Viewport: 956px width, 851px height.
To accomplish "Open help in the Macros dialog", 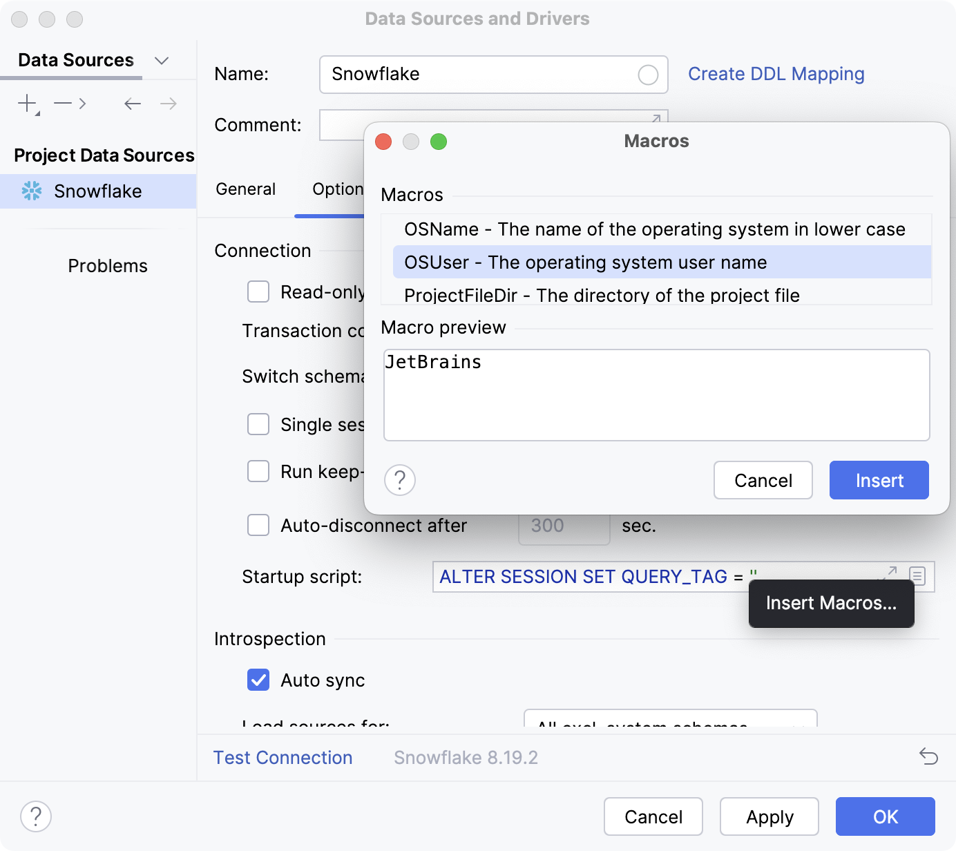I will point(400,480).
